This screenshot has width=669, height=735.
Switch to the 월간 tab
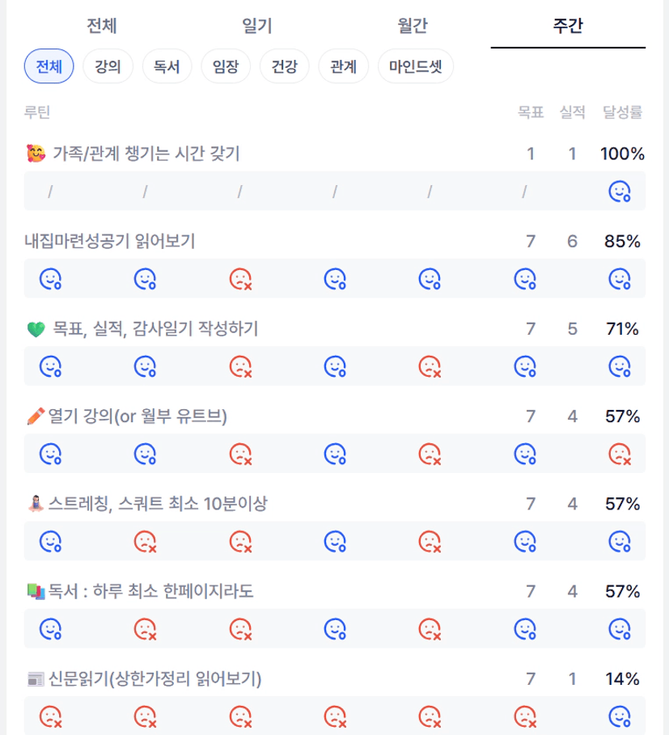coord(413,27)
